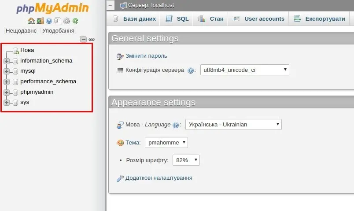Click the Appearance settings panel header
This screenshot has height=211, width=354.
click(231, 102)
